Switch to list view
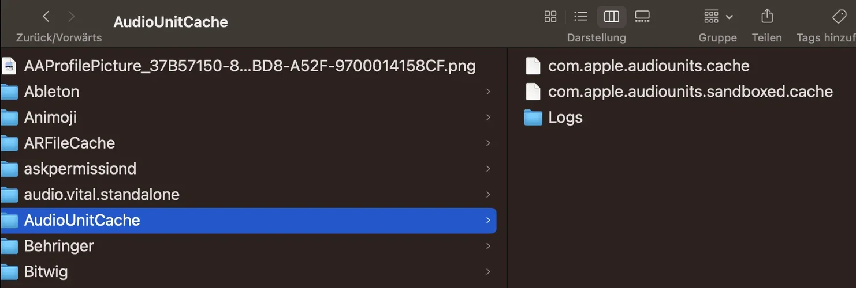Viewport: 856px width, 288px height. 580,17
